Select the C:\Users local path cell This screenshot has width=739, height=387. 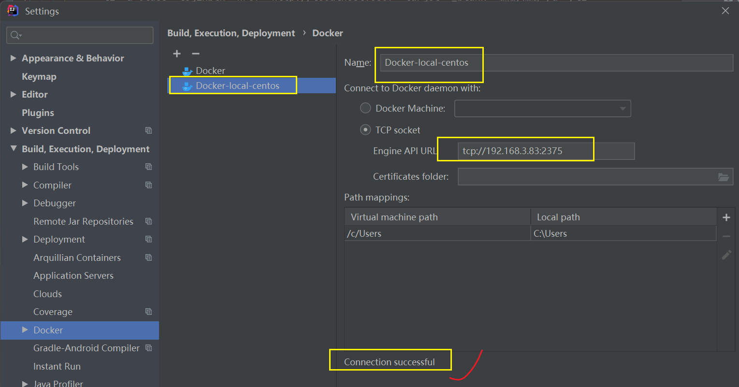[x=623, y=233]
